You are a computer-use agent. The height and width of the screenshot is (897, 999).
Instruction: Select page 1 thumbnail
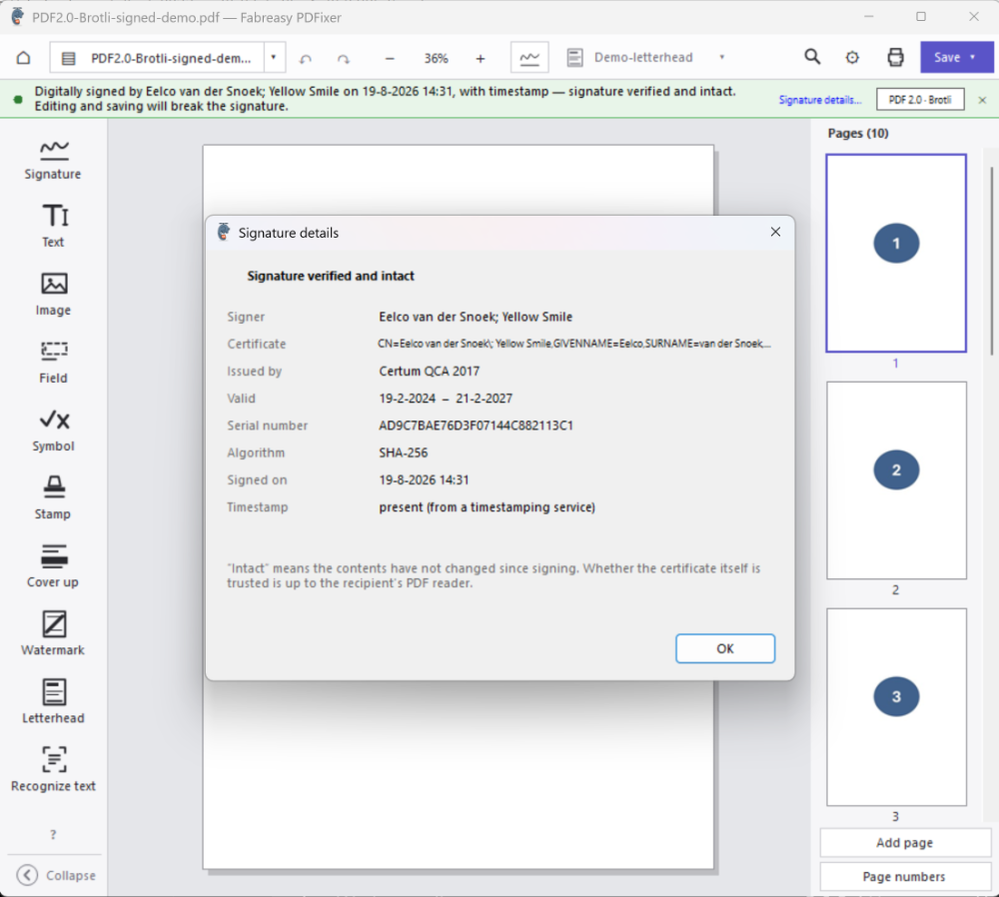click(896, 253)
